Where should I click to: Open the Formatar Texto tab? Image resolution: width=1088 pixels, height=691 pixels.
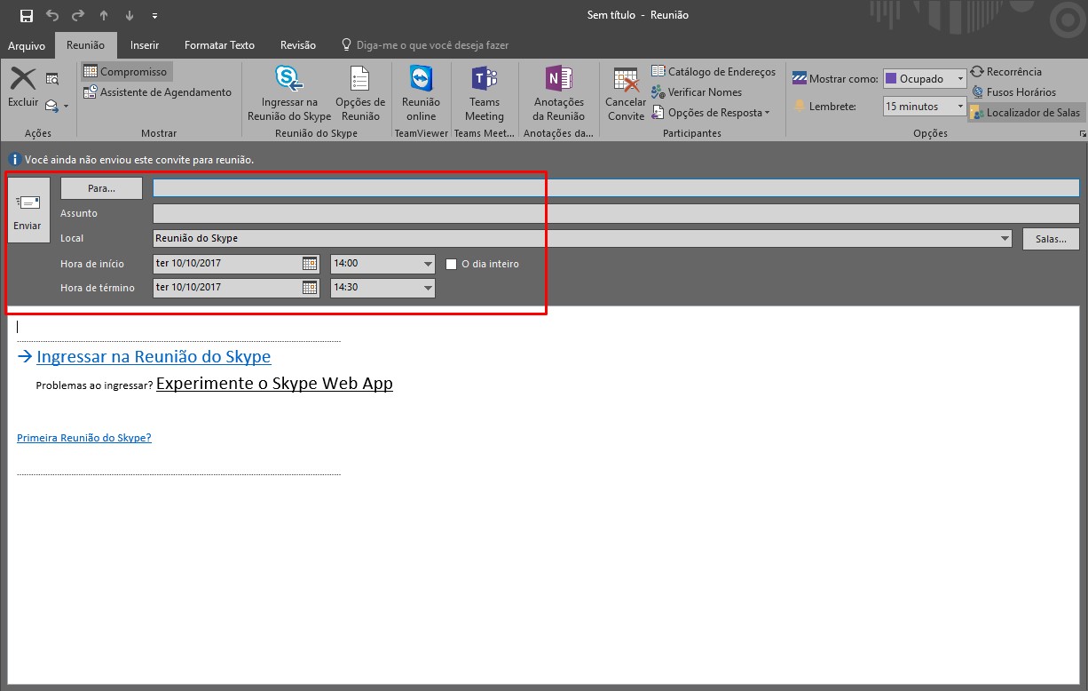click(x=219, y=45)
